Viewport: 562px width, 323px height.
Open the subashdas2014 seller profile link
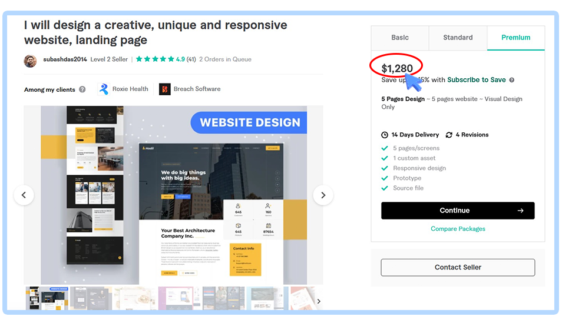click(65, 59)
